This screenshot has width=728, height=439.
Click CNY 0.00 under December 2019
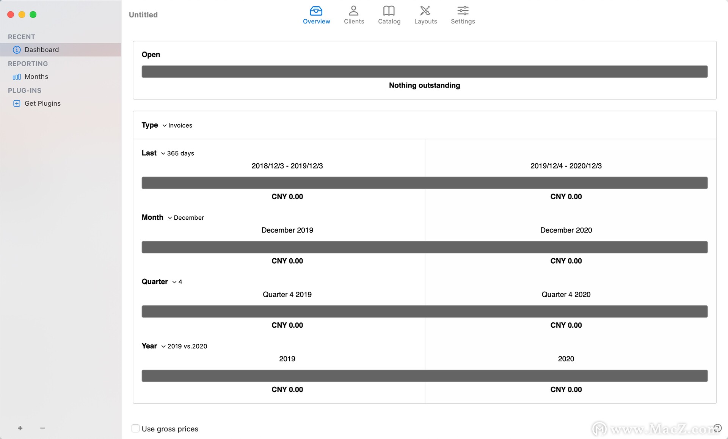[287, 261]
